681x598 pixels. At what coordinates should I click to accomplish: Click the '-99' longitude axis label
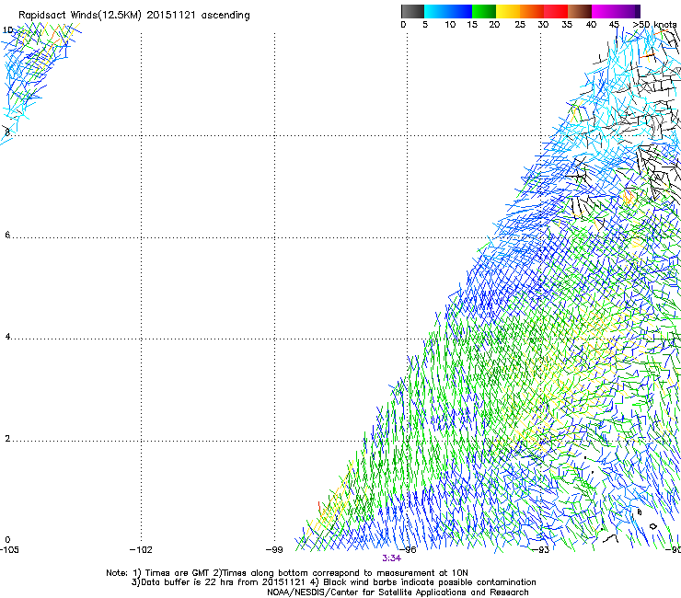click(x=274, y=549)
